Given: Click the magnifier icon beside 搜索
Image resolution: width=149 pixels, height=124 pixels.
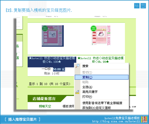Looking at the screenshot, I should click(x=77, y=66).
